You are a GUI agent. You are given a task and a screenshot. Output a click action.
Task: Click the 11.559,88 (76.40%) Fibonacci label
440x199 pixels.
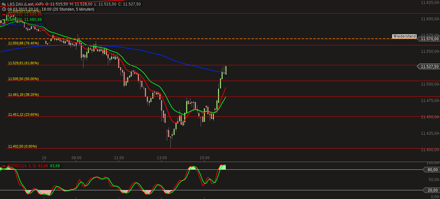pyautogui.click(x=23, y=43)
